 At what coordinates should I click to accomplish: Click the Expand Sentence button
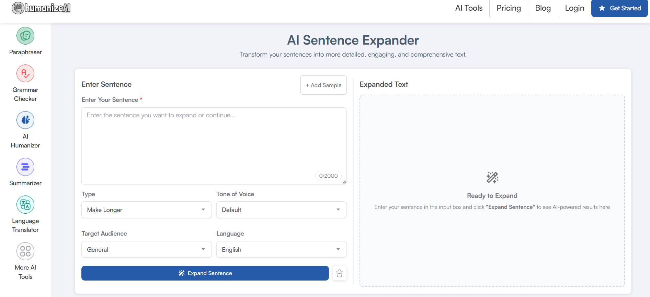[205, 273]
